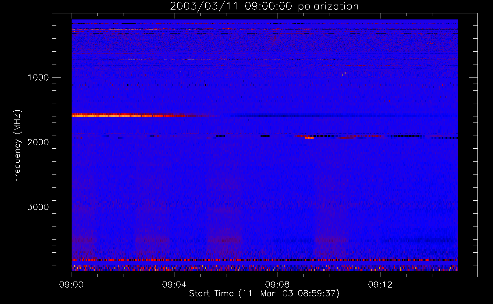Click the 'Frequency (MHZ)' axis label

pos(18,146)
